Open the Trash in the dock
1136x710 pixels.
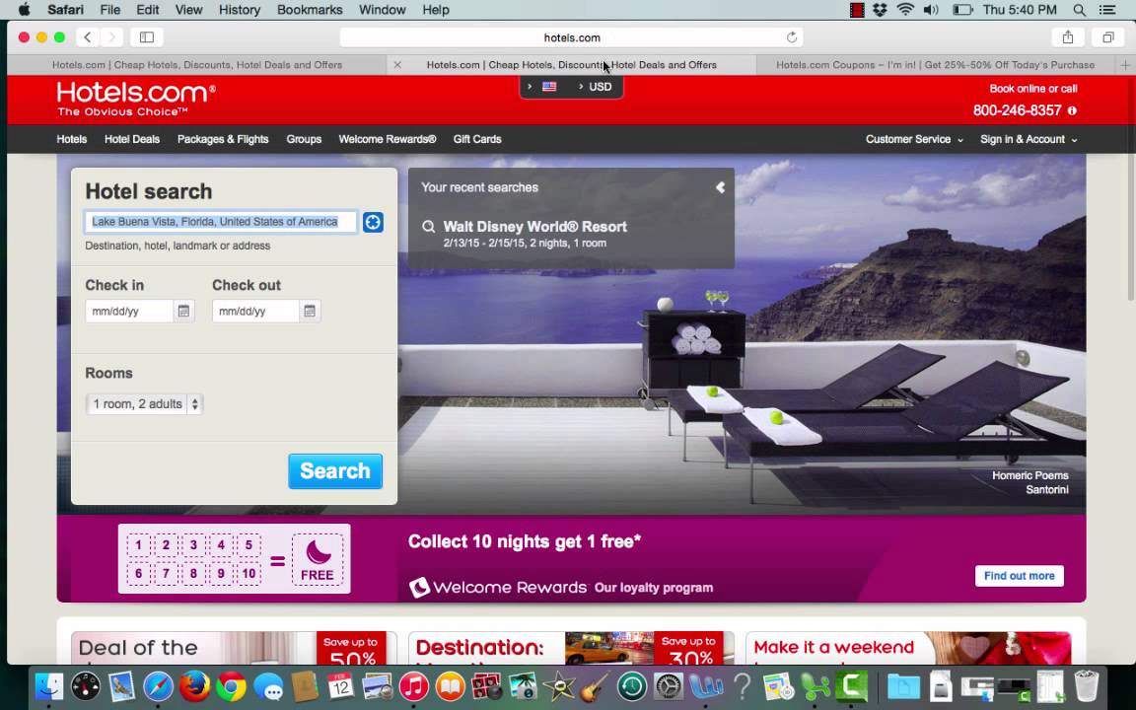click(1086, 686)
